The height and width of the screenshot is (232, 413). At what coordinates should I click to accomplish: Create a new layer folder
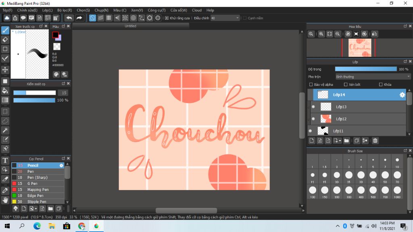tap(346, 141)
